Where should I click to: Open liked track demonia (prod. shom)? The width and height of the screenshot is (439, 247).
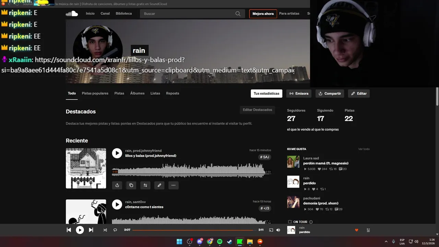[x=321, y=203]
